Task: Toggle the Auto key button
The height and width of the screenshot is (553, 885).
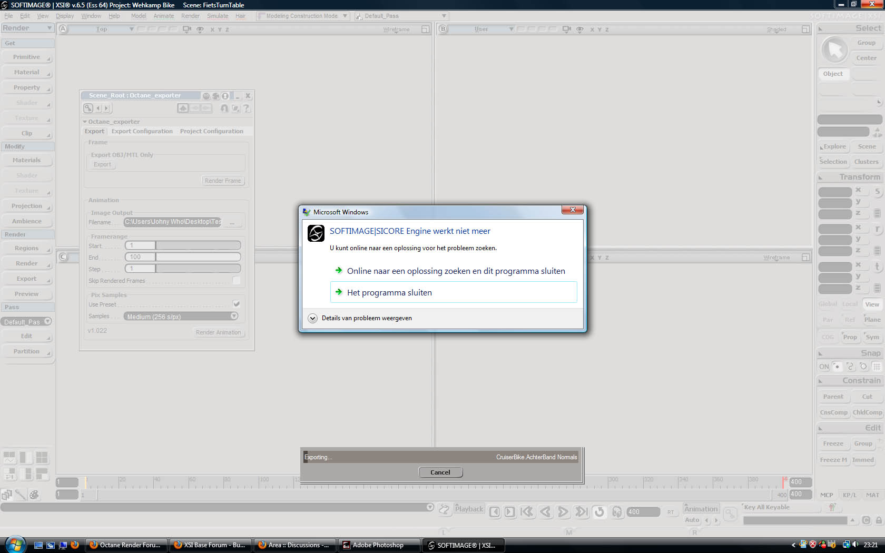Action: (x=692, y=520)
